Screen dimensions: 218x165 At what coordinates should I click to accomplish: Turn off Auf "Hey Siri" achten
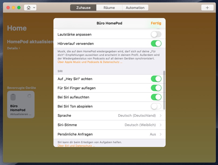[x=156, y=79]
